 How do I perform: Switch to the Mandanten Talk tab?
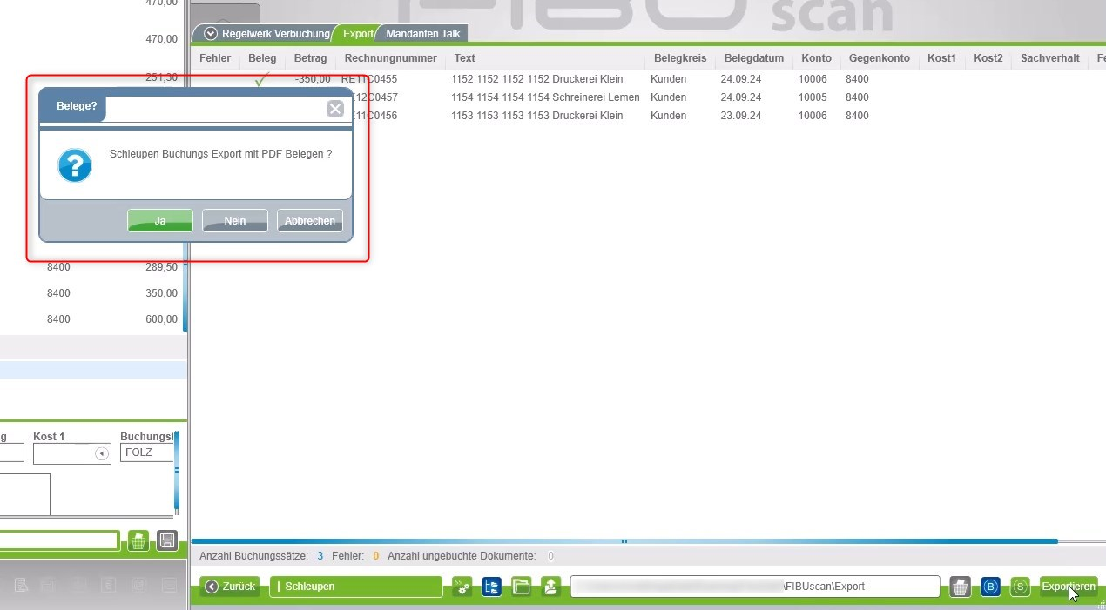point(423,34)
